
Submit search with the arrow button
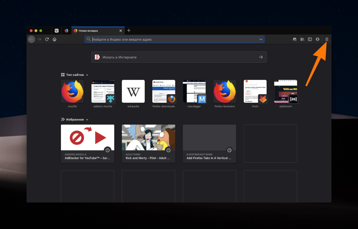(x=261, y=57)
